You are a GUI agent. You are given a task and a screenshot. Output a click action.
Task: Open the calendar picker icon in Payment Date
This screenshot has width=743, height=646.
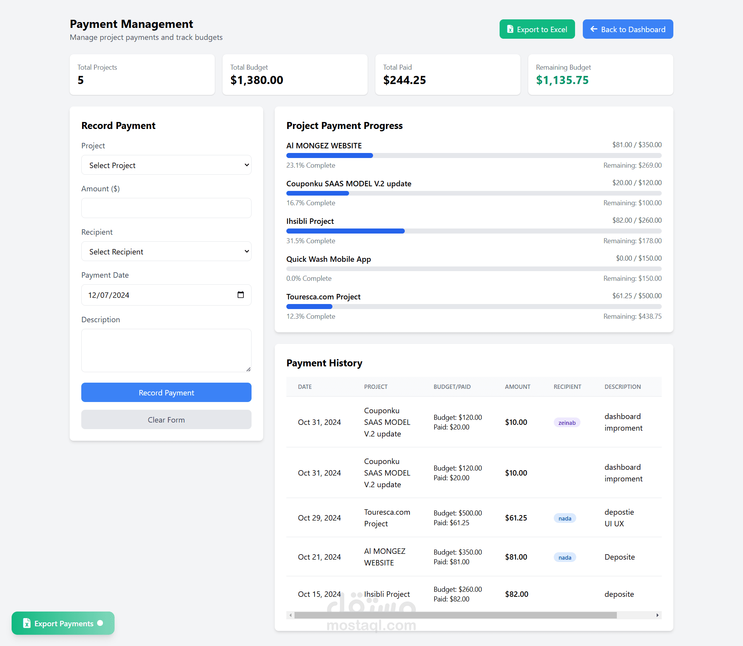click(x=241, y=295)
